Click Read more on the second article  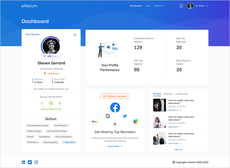[x=173, y=127]
